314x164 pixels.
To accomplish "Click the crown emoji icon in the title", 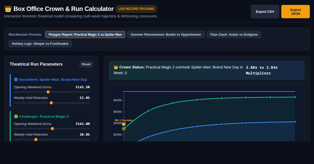I will point(8,9).
